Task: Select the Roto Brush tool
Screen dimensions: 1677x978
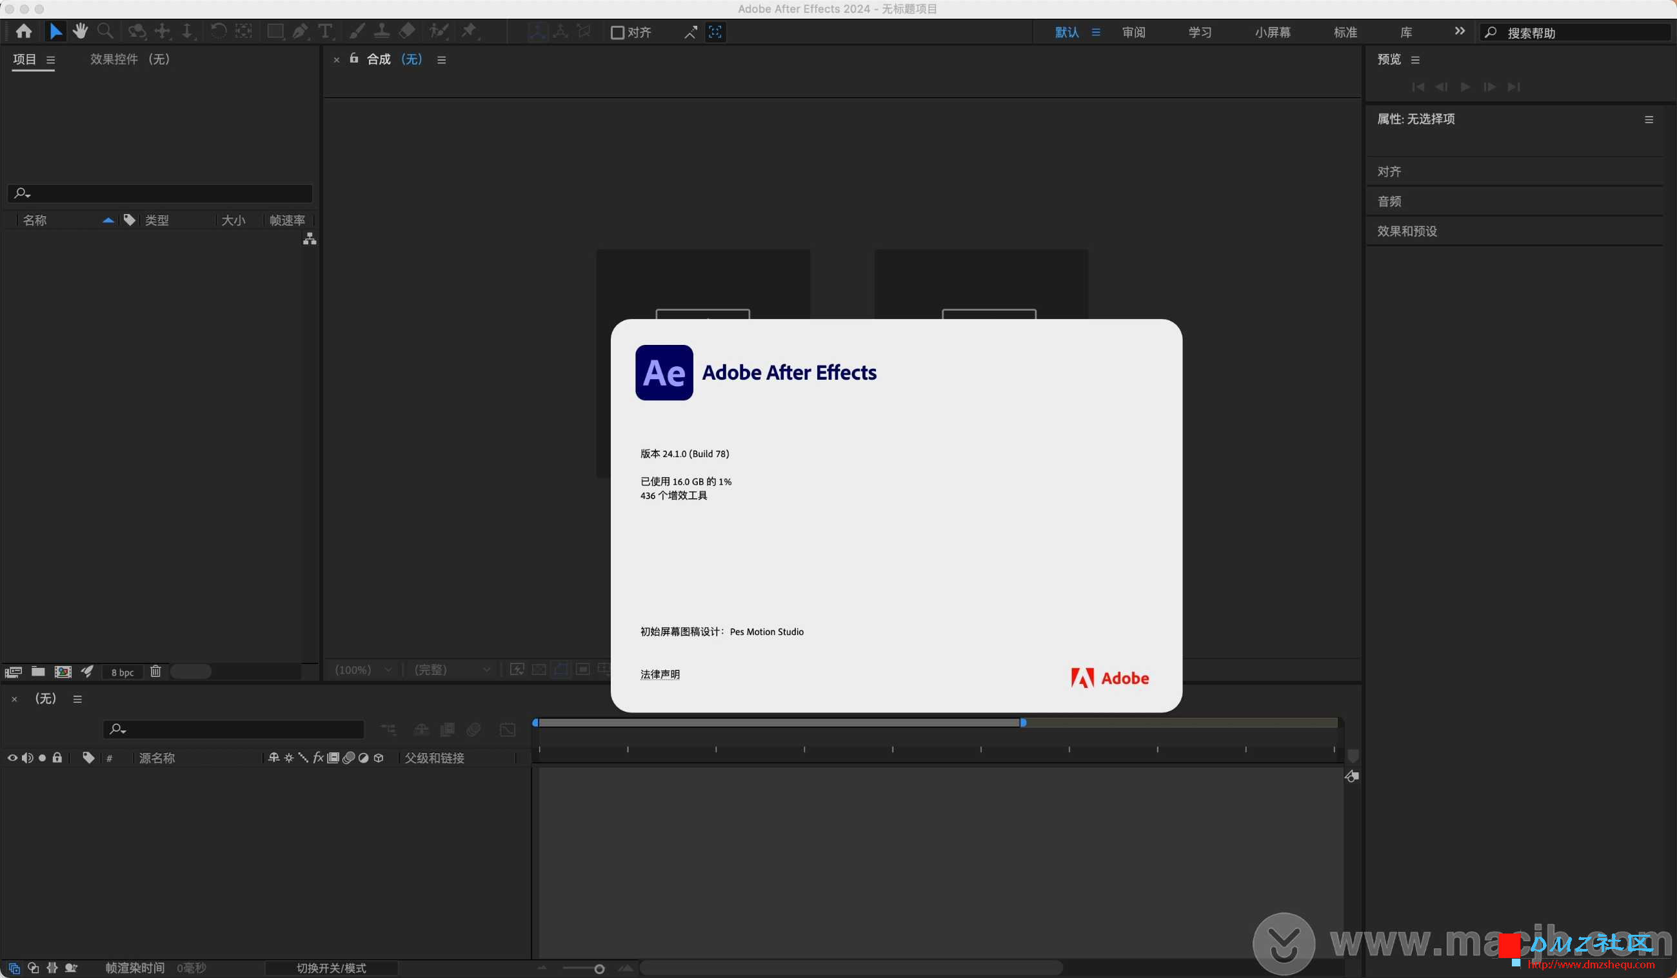Action: pos(439,32)
